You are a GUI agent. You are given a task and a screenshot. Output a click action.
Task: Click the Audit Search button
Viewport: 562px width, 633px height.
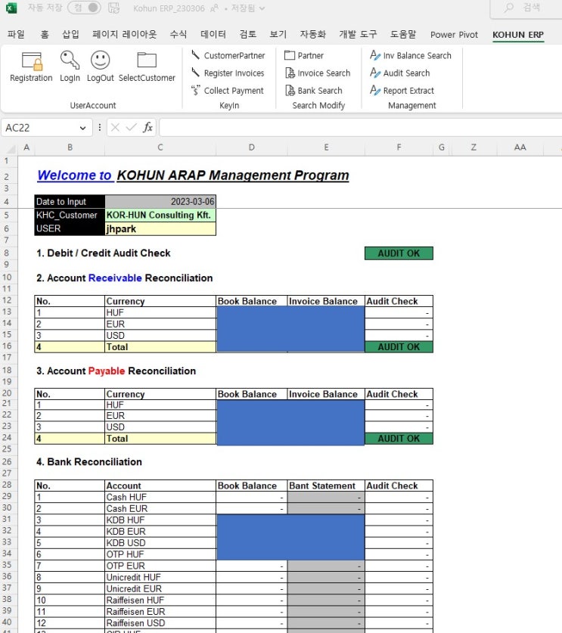coord(400,73)
